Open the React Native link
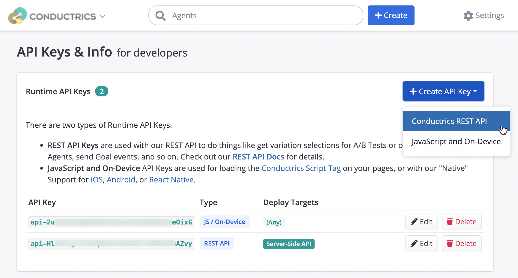Image resolution: width=518 pixels, height=278 pixels. click(171, 180)
